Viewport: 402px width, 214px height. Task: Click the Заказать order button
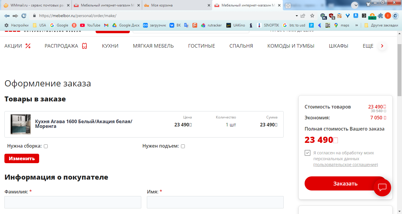[345, 183]
